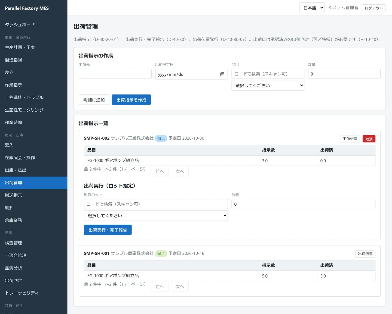Screen dimensions: 392x314
Task: Expand the 出荷ロット 選択してください dropdown
Action: [x=156, y=215]
